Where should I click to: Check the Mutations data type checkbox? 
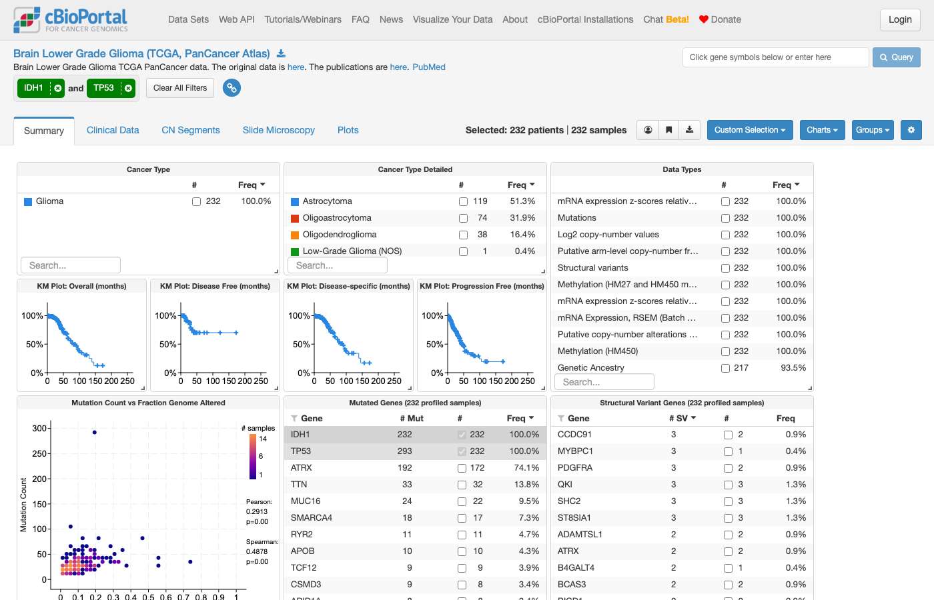pyautogui.click(x=725, y=218)
